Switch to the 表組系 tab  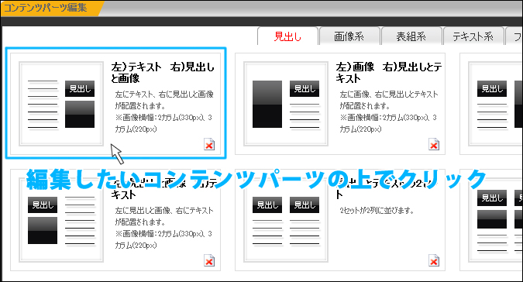(x=411, y=36)
